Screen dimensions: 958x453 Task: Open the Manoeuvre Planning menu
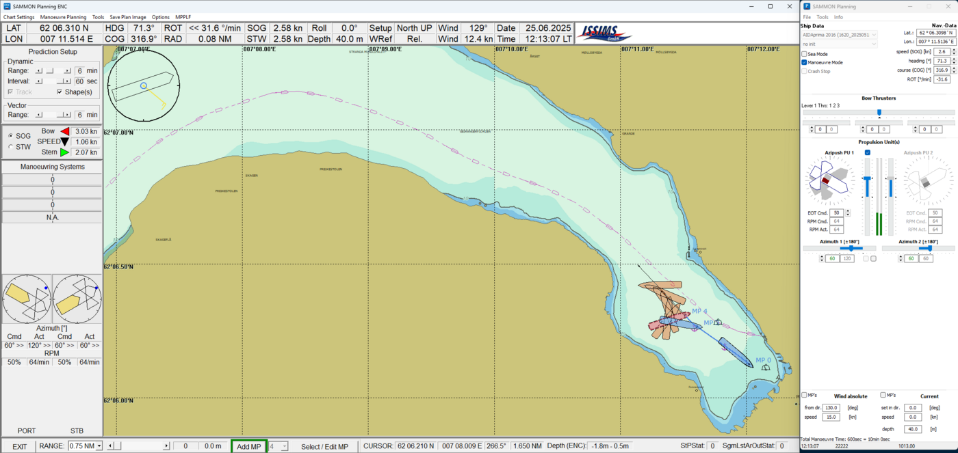click(63, 17)
